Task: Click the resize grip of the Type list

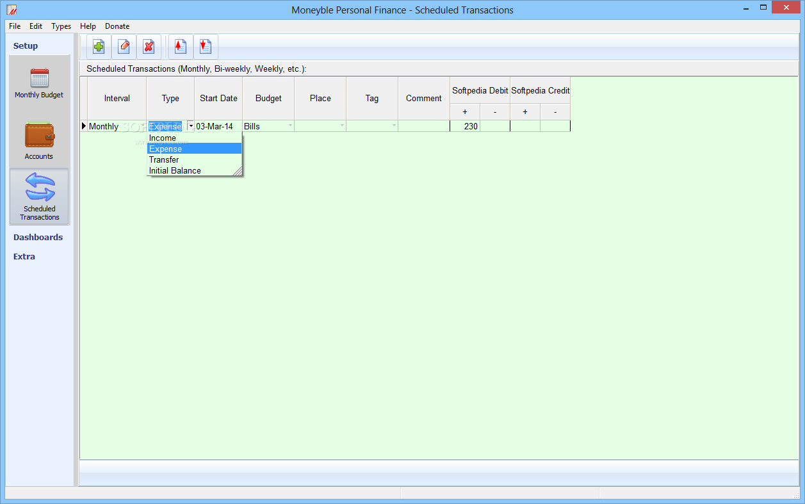Action: click(238, 172)
